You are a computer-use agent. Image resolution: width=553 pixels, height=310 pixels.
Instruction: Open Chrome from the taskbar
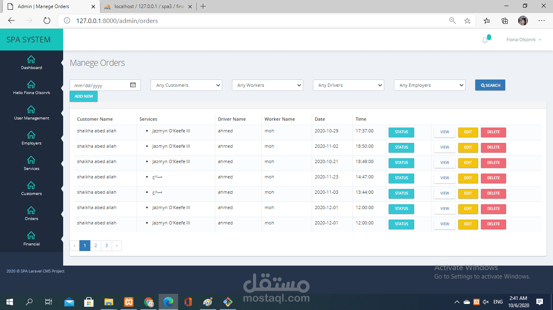(149, 302)
